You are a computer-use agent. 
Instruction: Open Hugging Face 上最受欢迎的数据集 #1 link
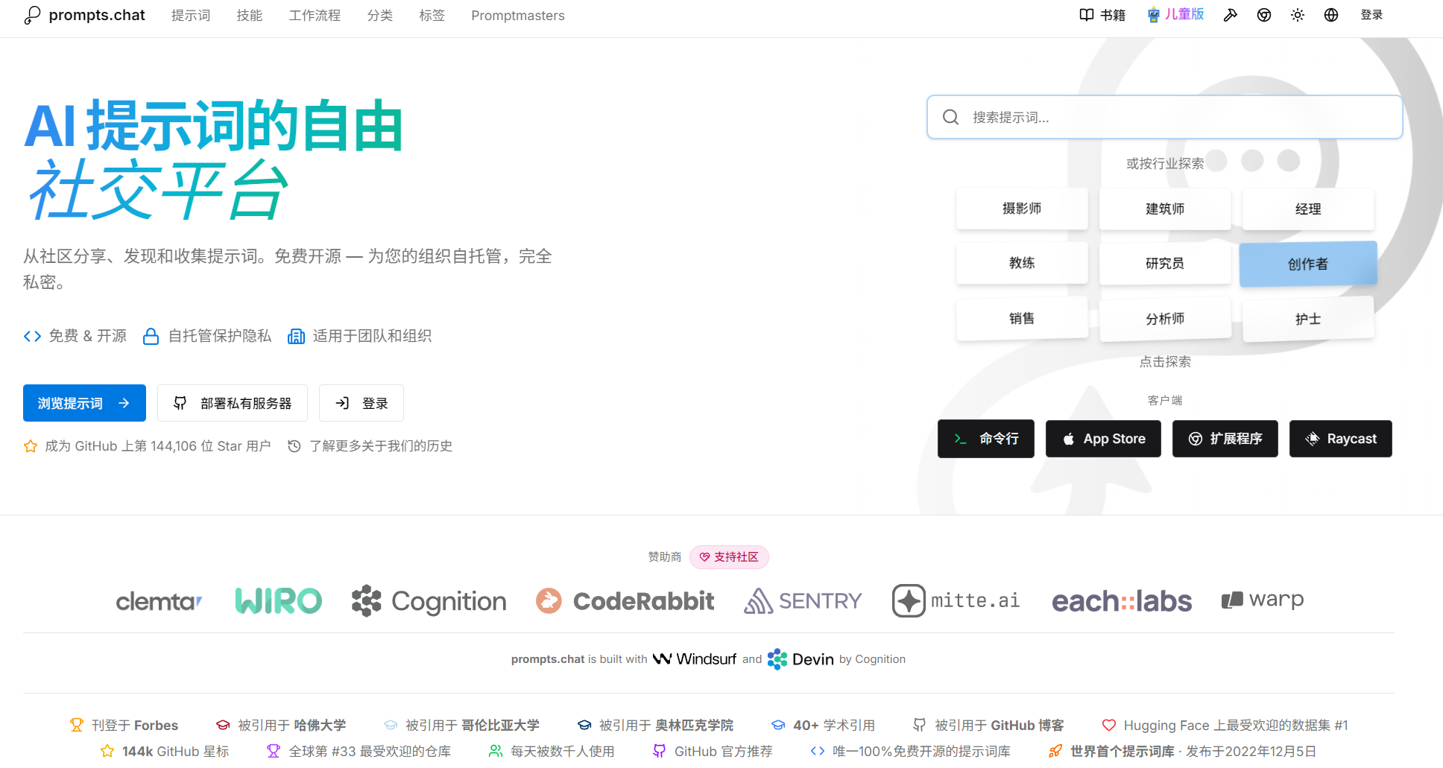[x=1225, y=726]
